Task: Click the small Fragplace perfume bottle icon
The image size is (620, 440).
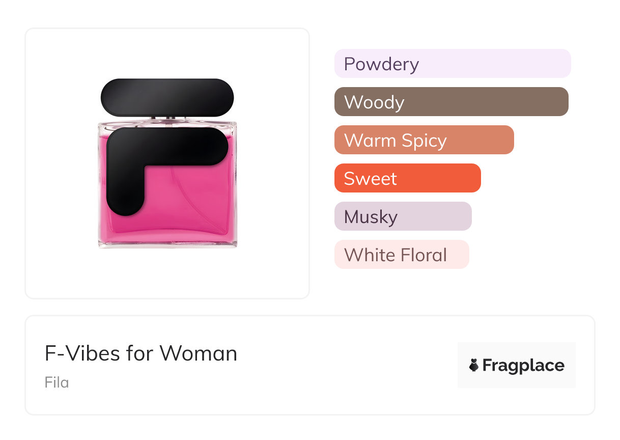Action: coord(474,365)
